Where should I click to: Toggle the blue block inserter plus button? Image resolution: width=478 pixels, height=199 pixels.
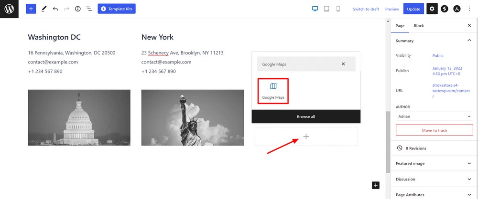coord(31,9)
